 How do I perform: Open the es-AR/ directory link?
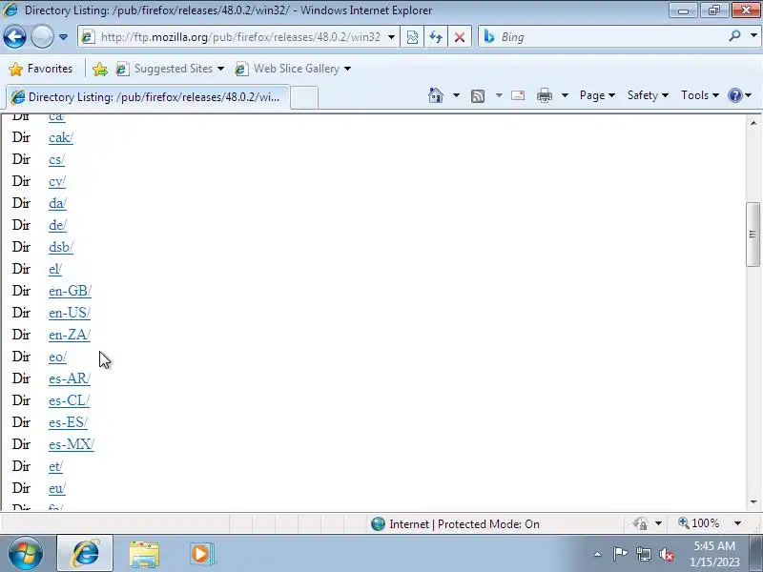(70, 378)
